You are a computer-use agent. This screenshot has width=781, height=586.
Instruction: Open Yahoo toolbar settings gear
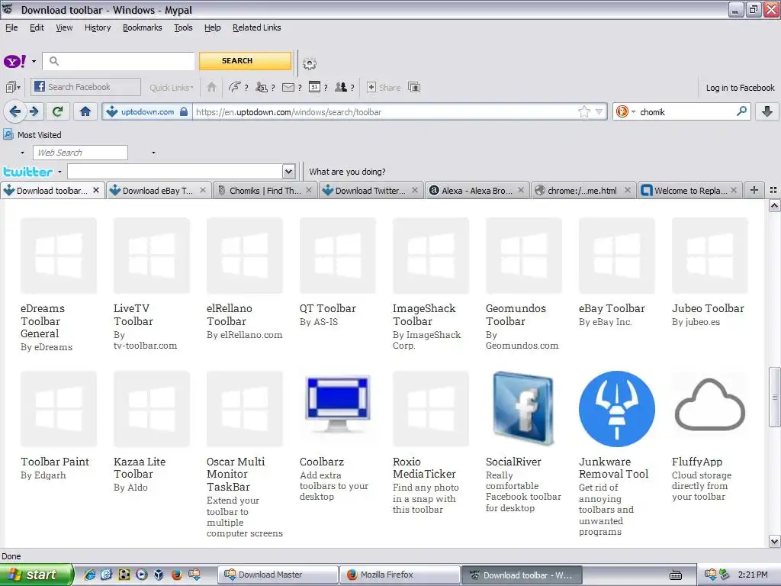click(x=310, y=63)
